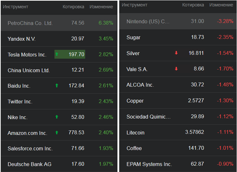Select Twitter Inc. from the gainers list
Viewport: 237px width, 172px height.
point(20,102)
